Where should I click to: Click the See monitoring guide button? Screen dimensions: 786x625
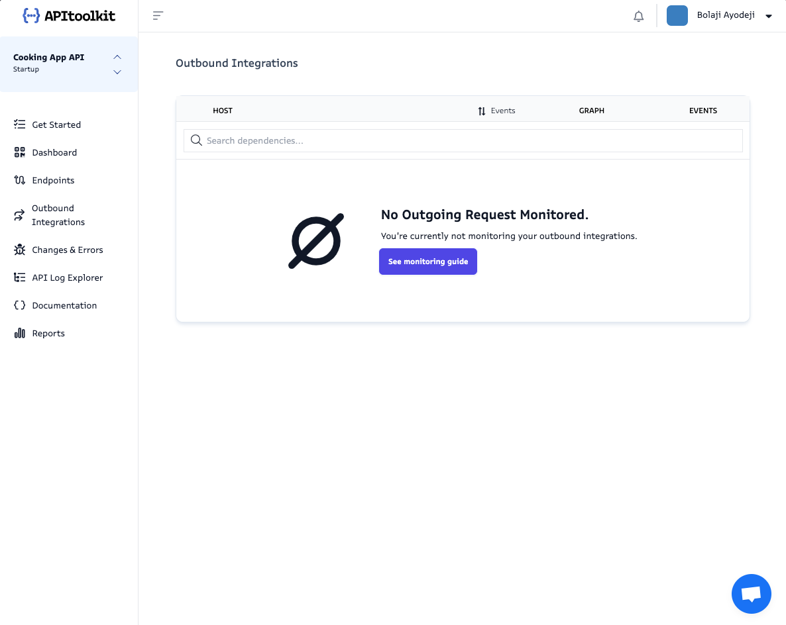428,262
